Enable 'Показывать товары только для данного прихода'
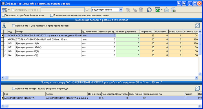This screenshot has width=203, height=109. coord(14,88)
